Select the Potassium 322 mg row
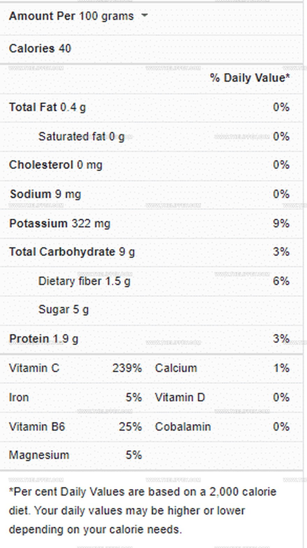 (x=151, y=224)
